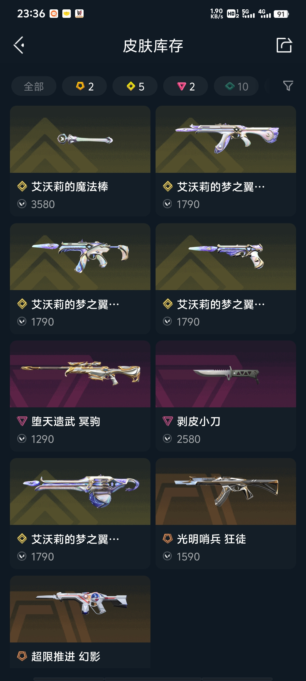Open the 光明哨兵 狂徒 rifle skin

tap(226, 514)
